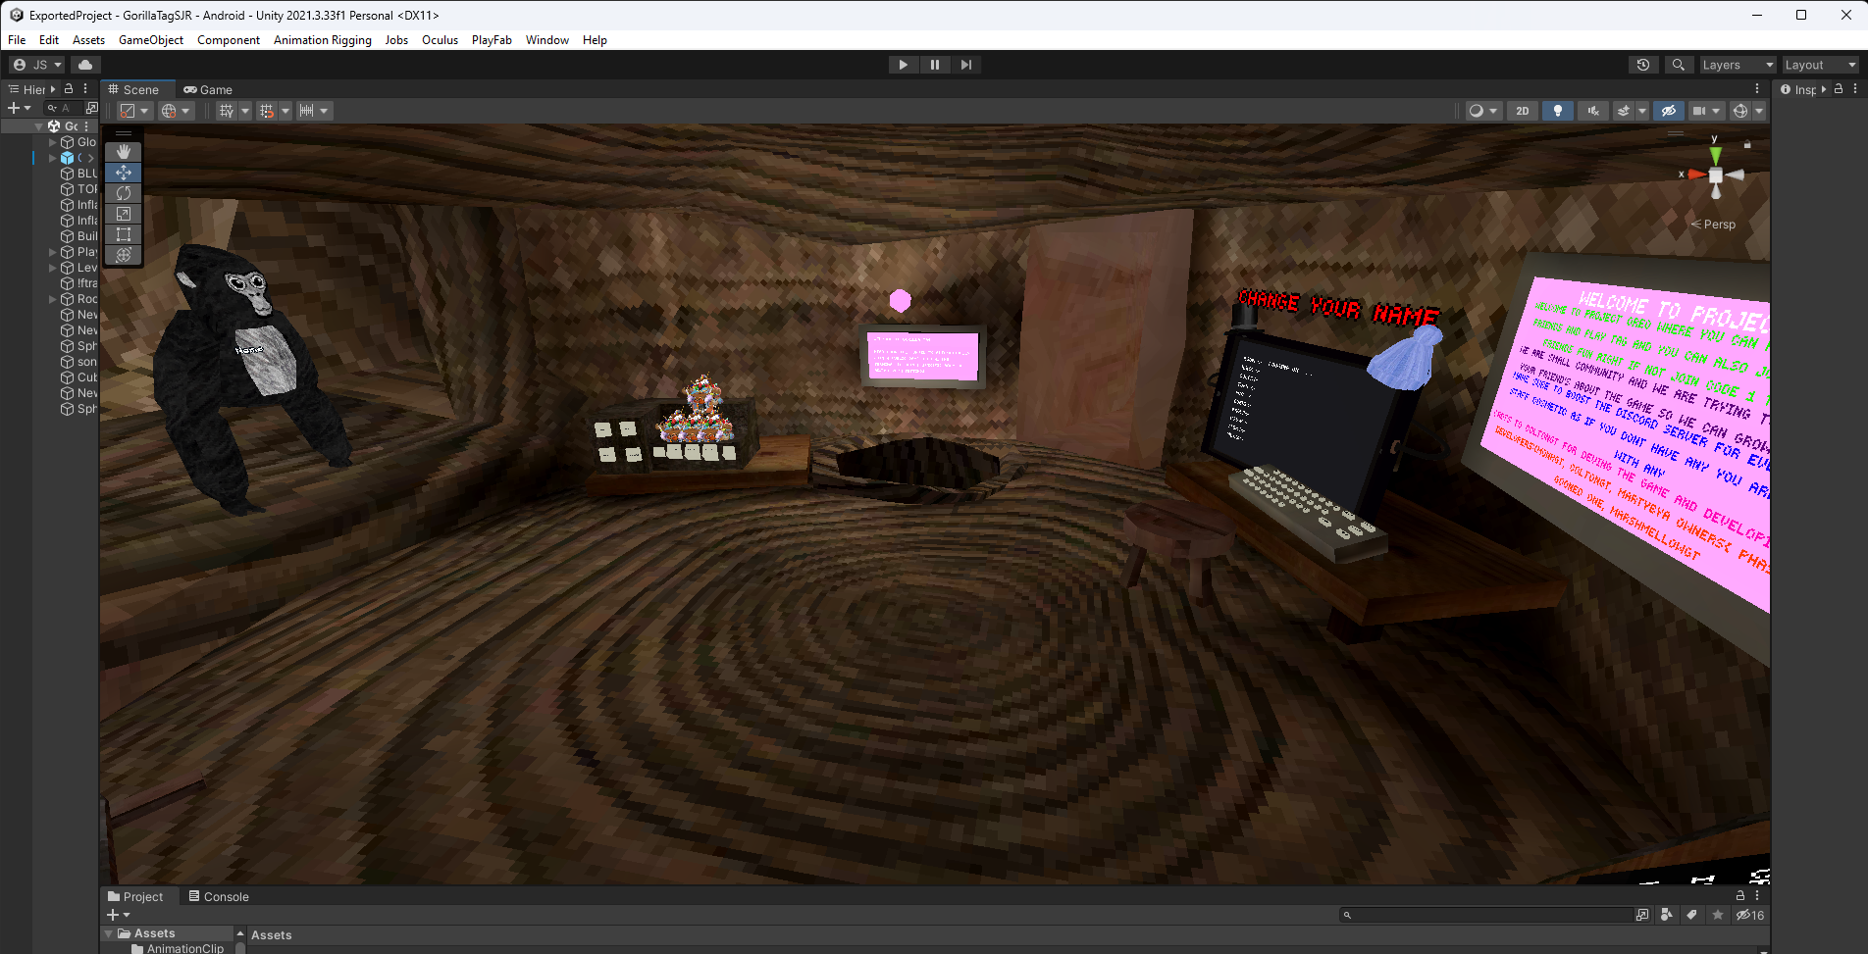1868x954 pixels.
Task: Click the Project search by label icon
Action: click(1692, 915)
